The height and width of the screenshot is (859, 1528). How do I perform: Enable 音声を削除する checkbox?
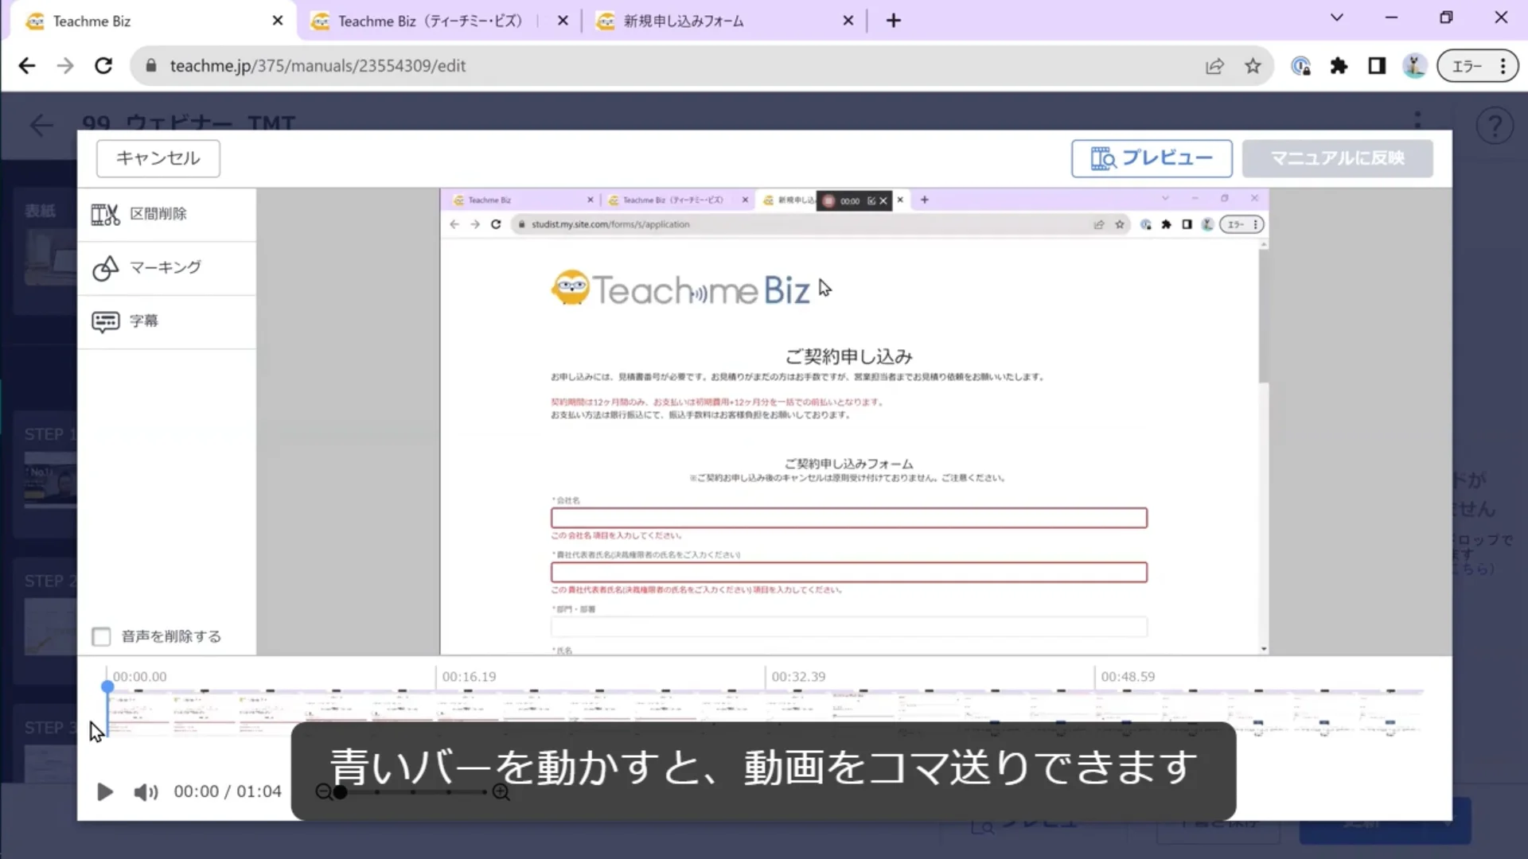pos(101,636)
